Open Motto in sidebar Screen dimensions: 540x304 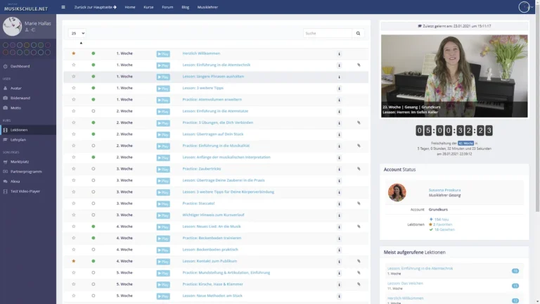pyautogui.click(x=15, y=108)
